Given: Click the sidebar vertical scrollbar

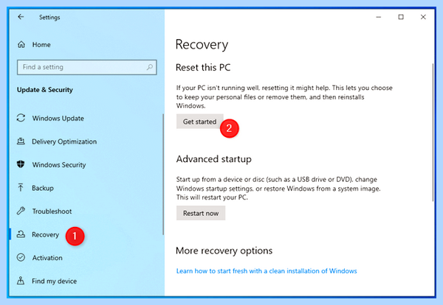Looking at the screenshot, I should coord(163,174).
